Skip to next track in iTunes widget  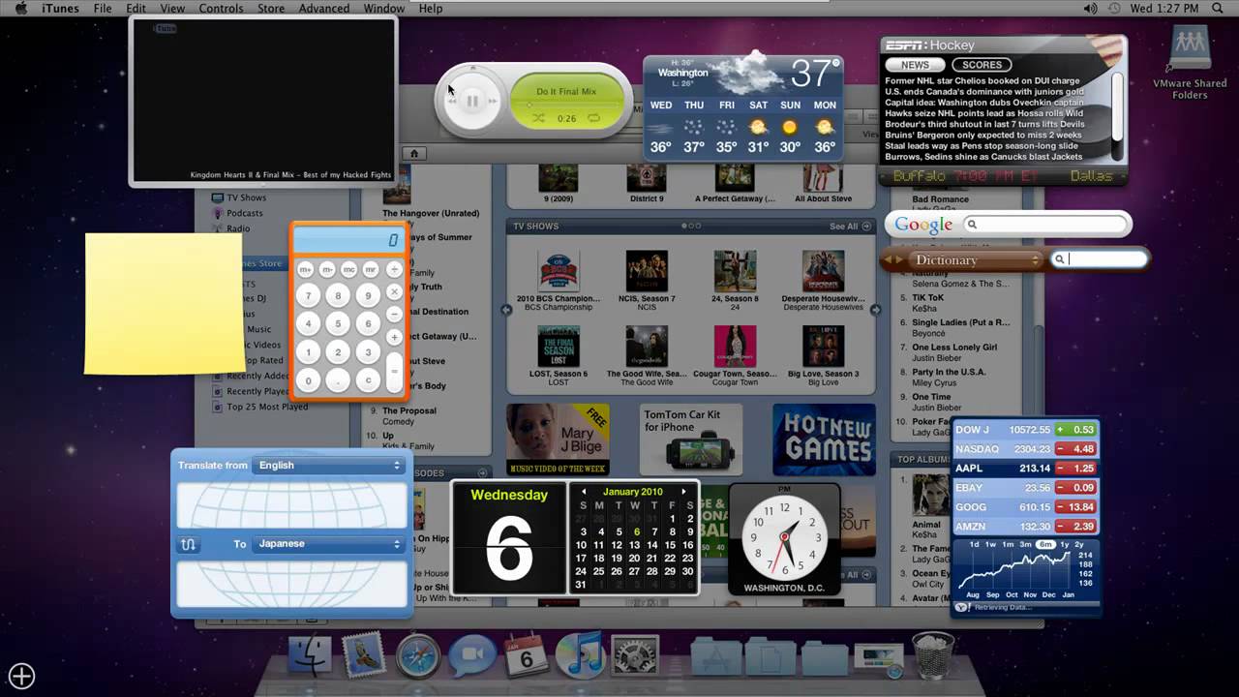[x=493, y=101]
